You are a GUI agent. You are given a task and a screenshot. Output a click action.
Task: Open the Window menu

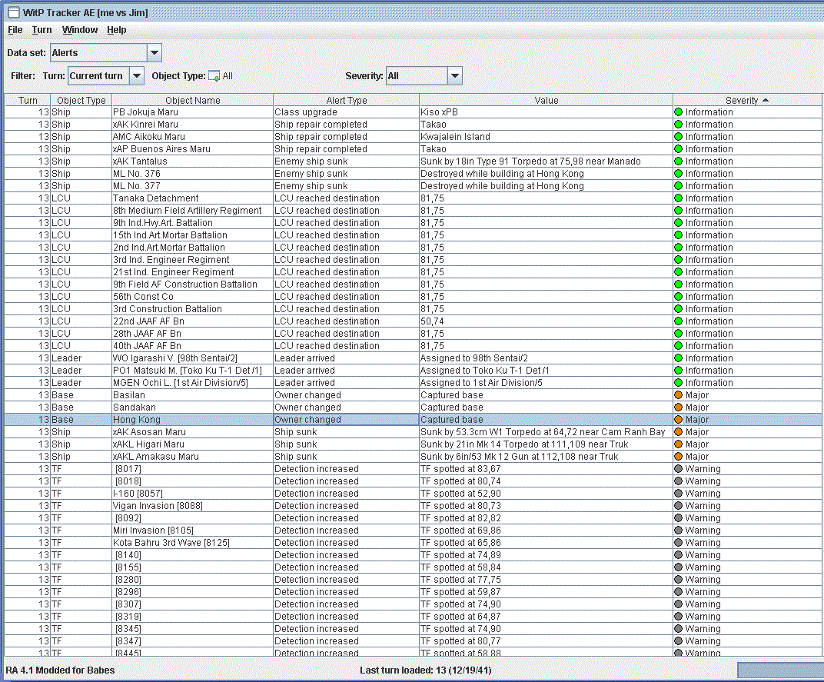pos(80,30)
